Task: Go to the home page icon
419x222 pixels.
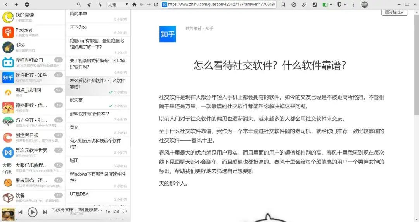Action: point(134,5)
